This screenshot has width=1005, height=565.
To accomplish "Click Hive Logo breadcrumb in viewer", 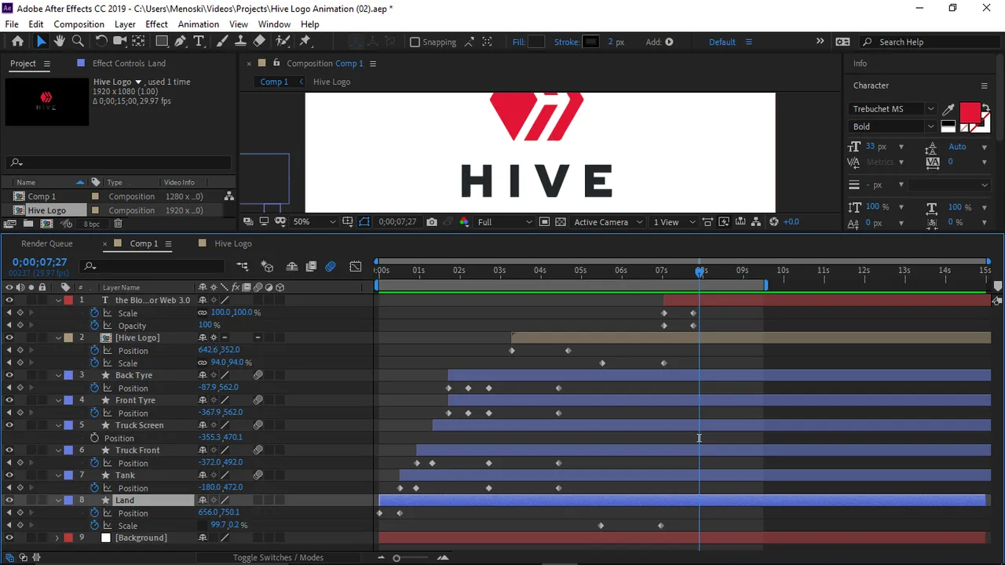I will click(331, 82).
